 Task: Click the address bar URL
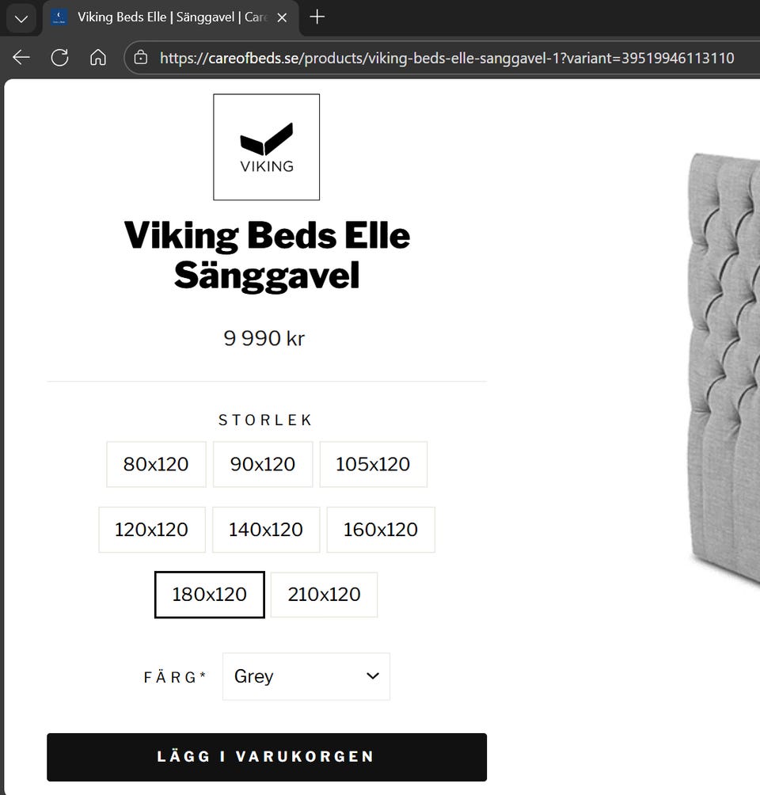click(446, 58)
